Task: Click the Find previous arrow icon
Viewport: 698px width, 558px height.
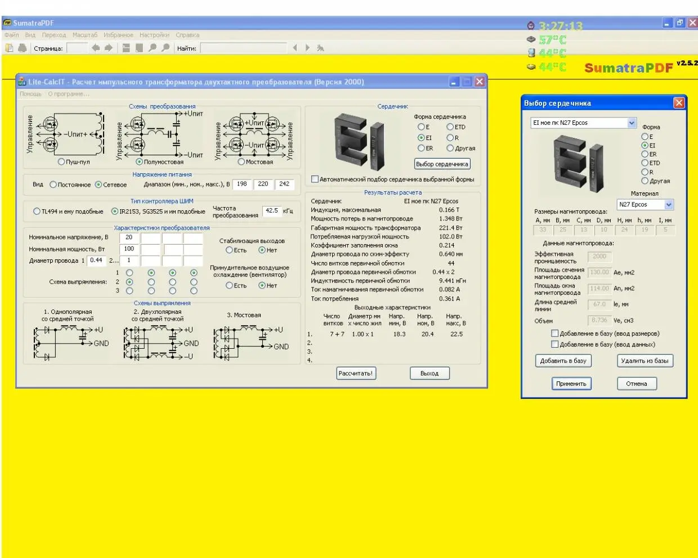Action: click(x=295, y=48)
